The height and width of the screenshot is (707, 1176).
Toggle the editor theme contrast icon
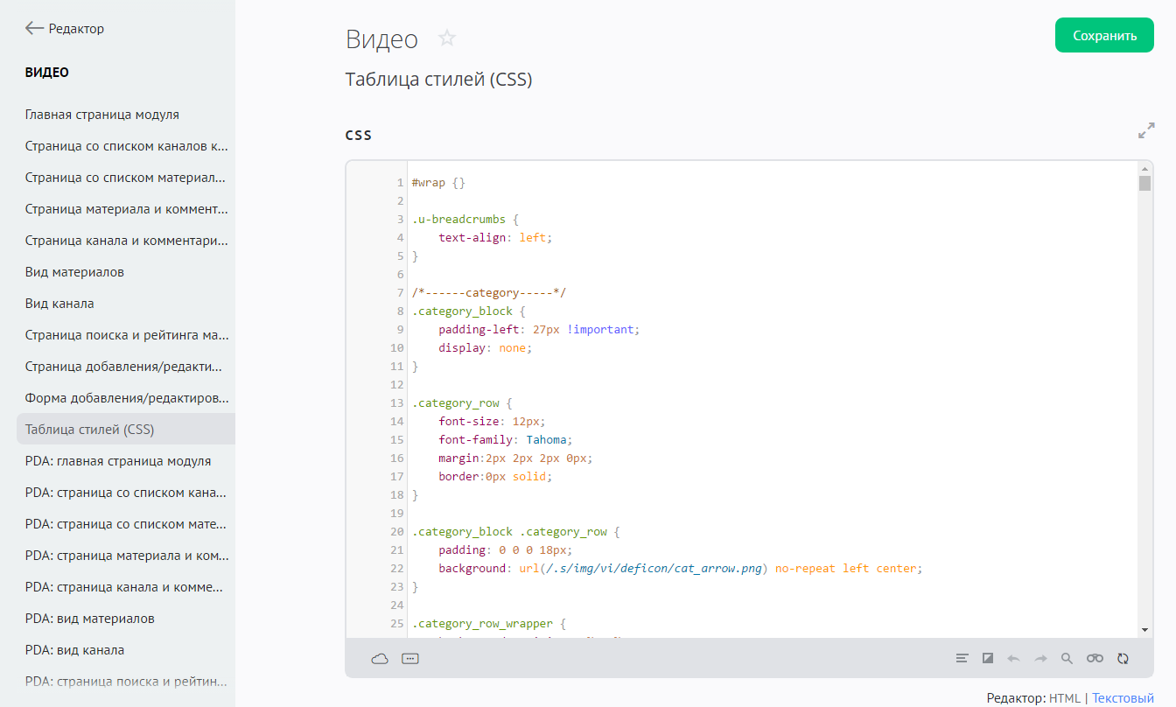[x=988, y=659]
